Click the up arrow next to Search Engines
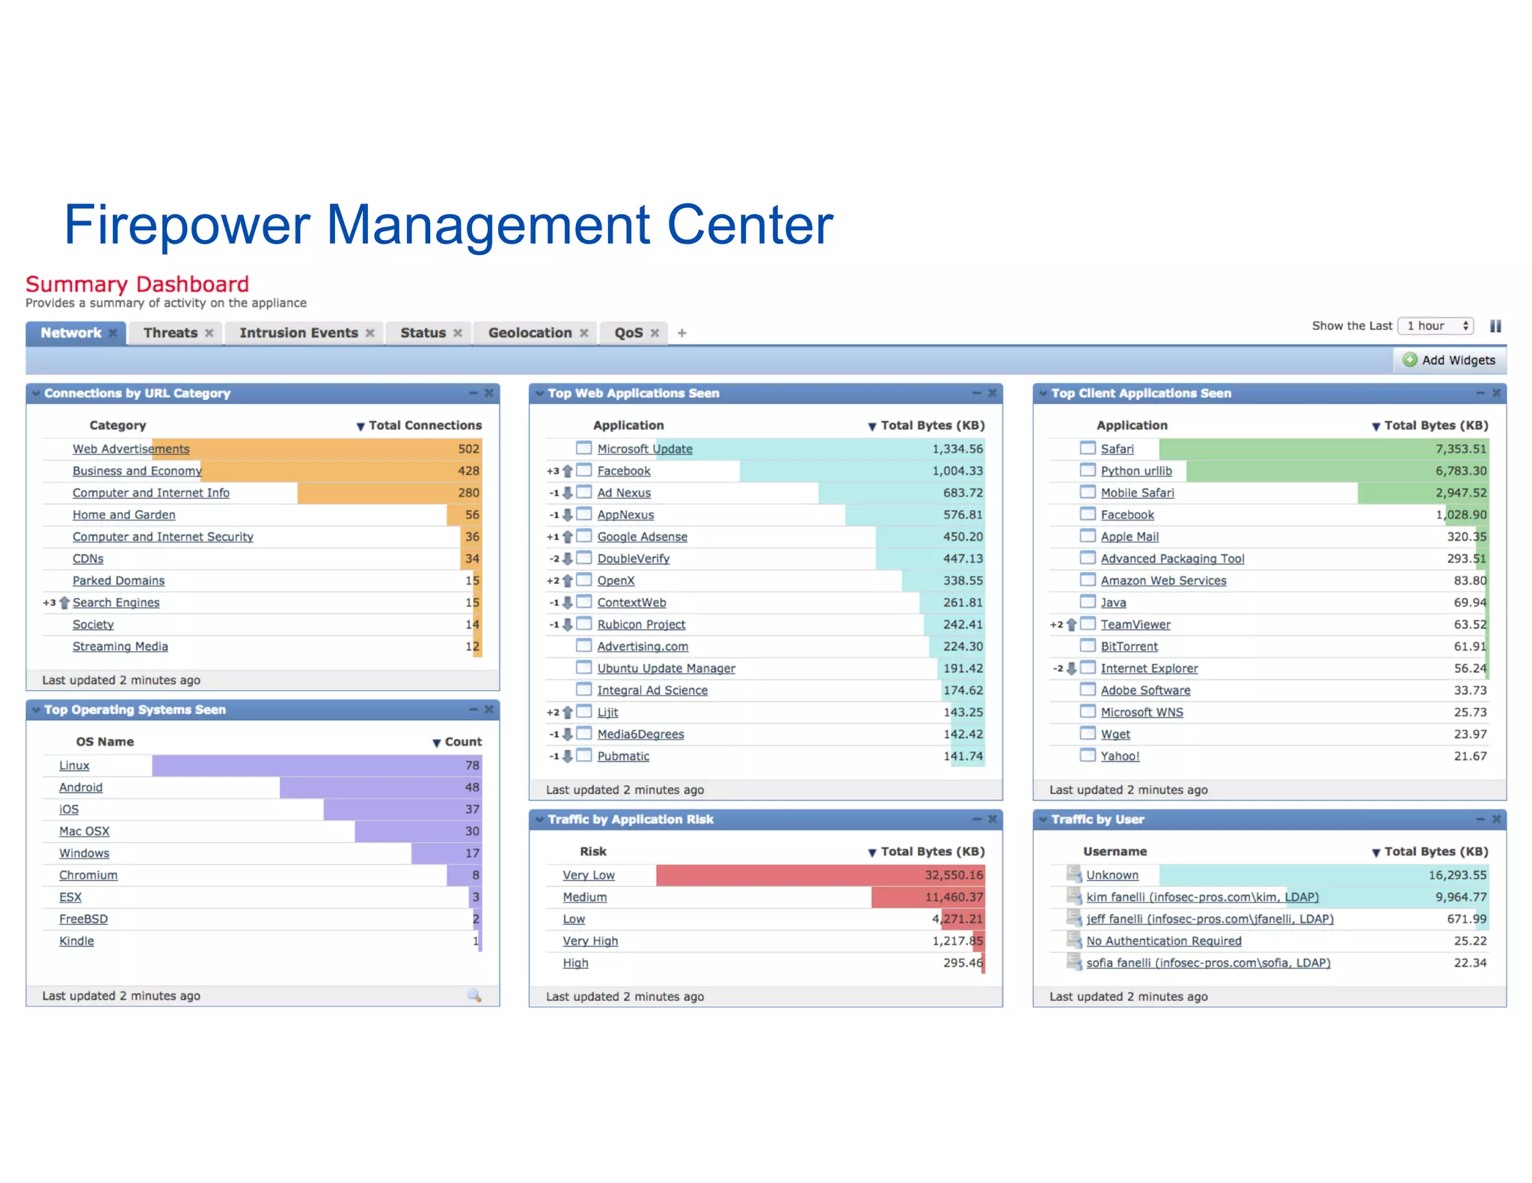Image resolution: width=1532 pixels, height=1183 pixels. coord(64,602)
